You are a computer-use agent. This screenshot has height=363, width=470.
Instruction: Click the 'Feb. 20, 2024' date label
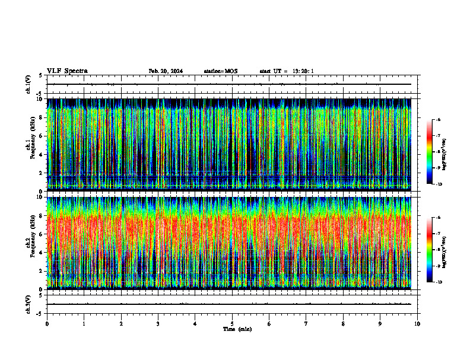[x=166, y=71]
